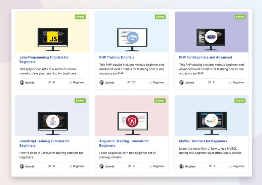Click level bars icon on PHP Training Tutorials card
262x185 pixels.
point(150,82)
